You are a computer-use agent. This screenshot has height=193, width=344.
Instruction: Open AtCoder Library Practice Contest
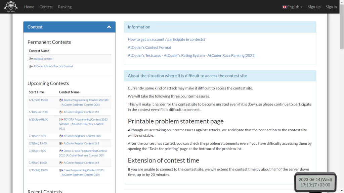click(53, 66)
